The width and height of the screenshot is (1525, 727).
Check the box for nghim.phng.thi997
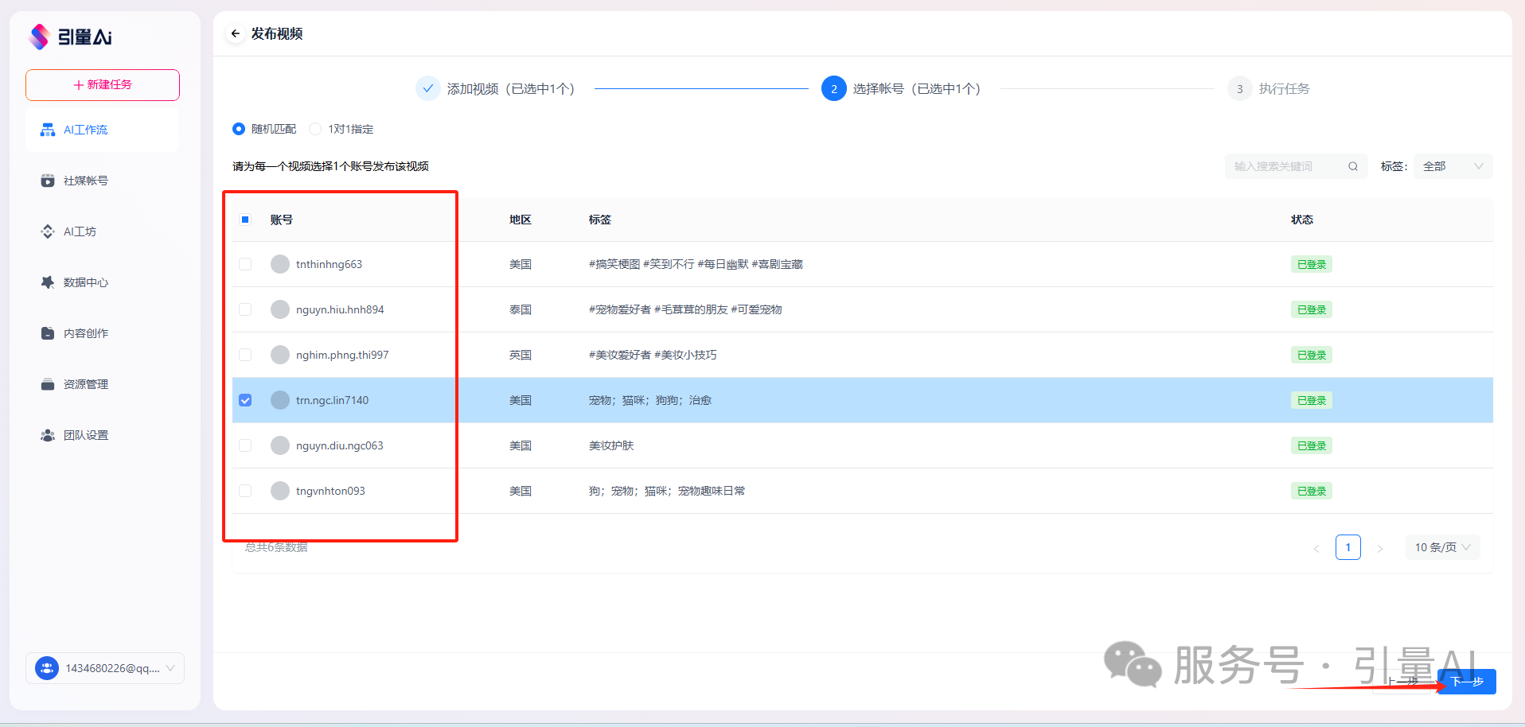[245, 355]
